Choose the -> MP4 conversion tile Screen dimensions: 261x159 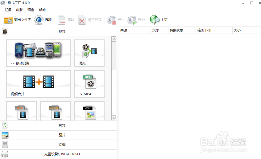(89, 84)
